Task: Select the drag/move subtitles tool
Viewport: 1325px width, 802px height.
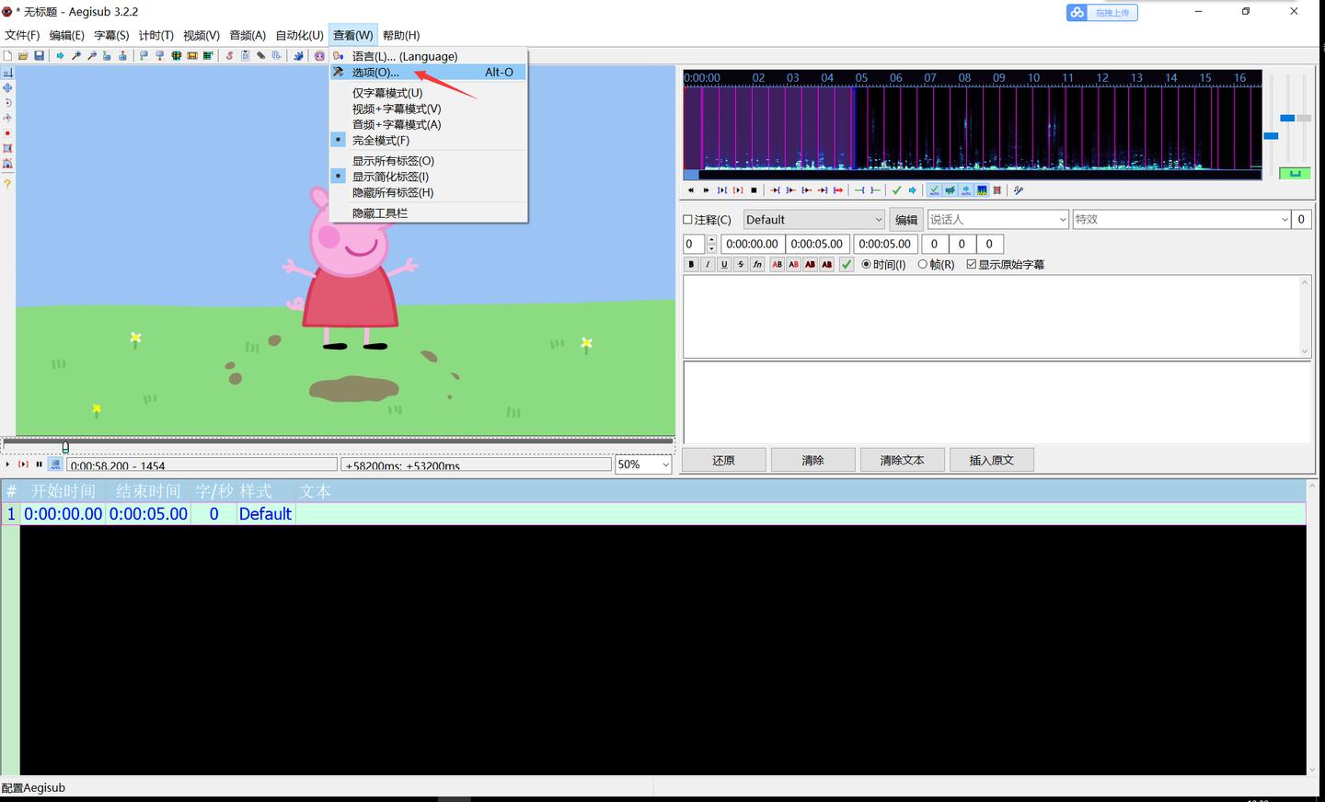Action: pyautogui.click(x=7, y=88)
